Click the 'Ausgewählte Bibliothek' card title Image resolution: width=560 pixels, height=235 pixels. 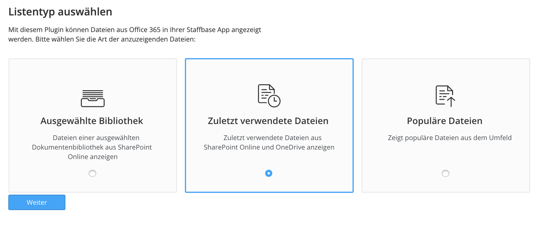click(x=92, y=121)
